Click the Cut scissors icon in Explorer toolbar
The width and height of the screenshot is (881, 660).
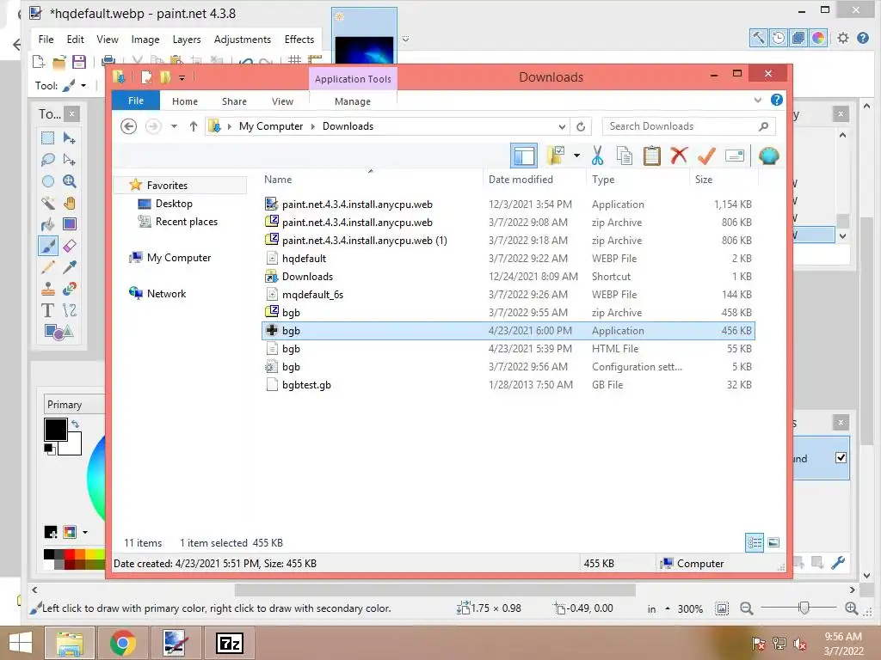click(597, 156)
